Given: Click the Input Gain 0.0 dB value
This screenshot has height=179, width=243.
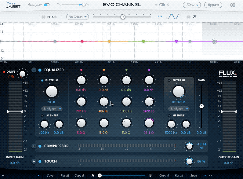Looking at the screenshot, I should coord(15,163).
